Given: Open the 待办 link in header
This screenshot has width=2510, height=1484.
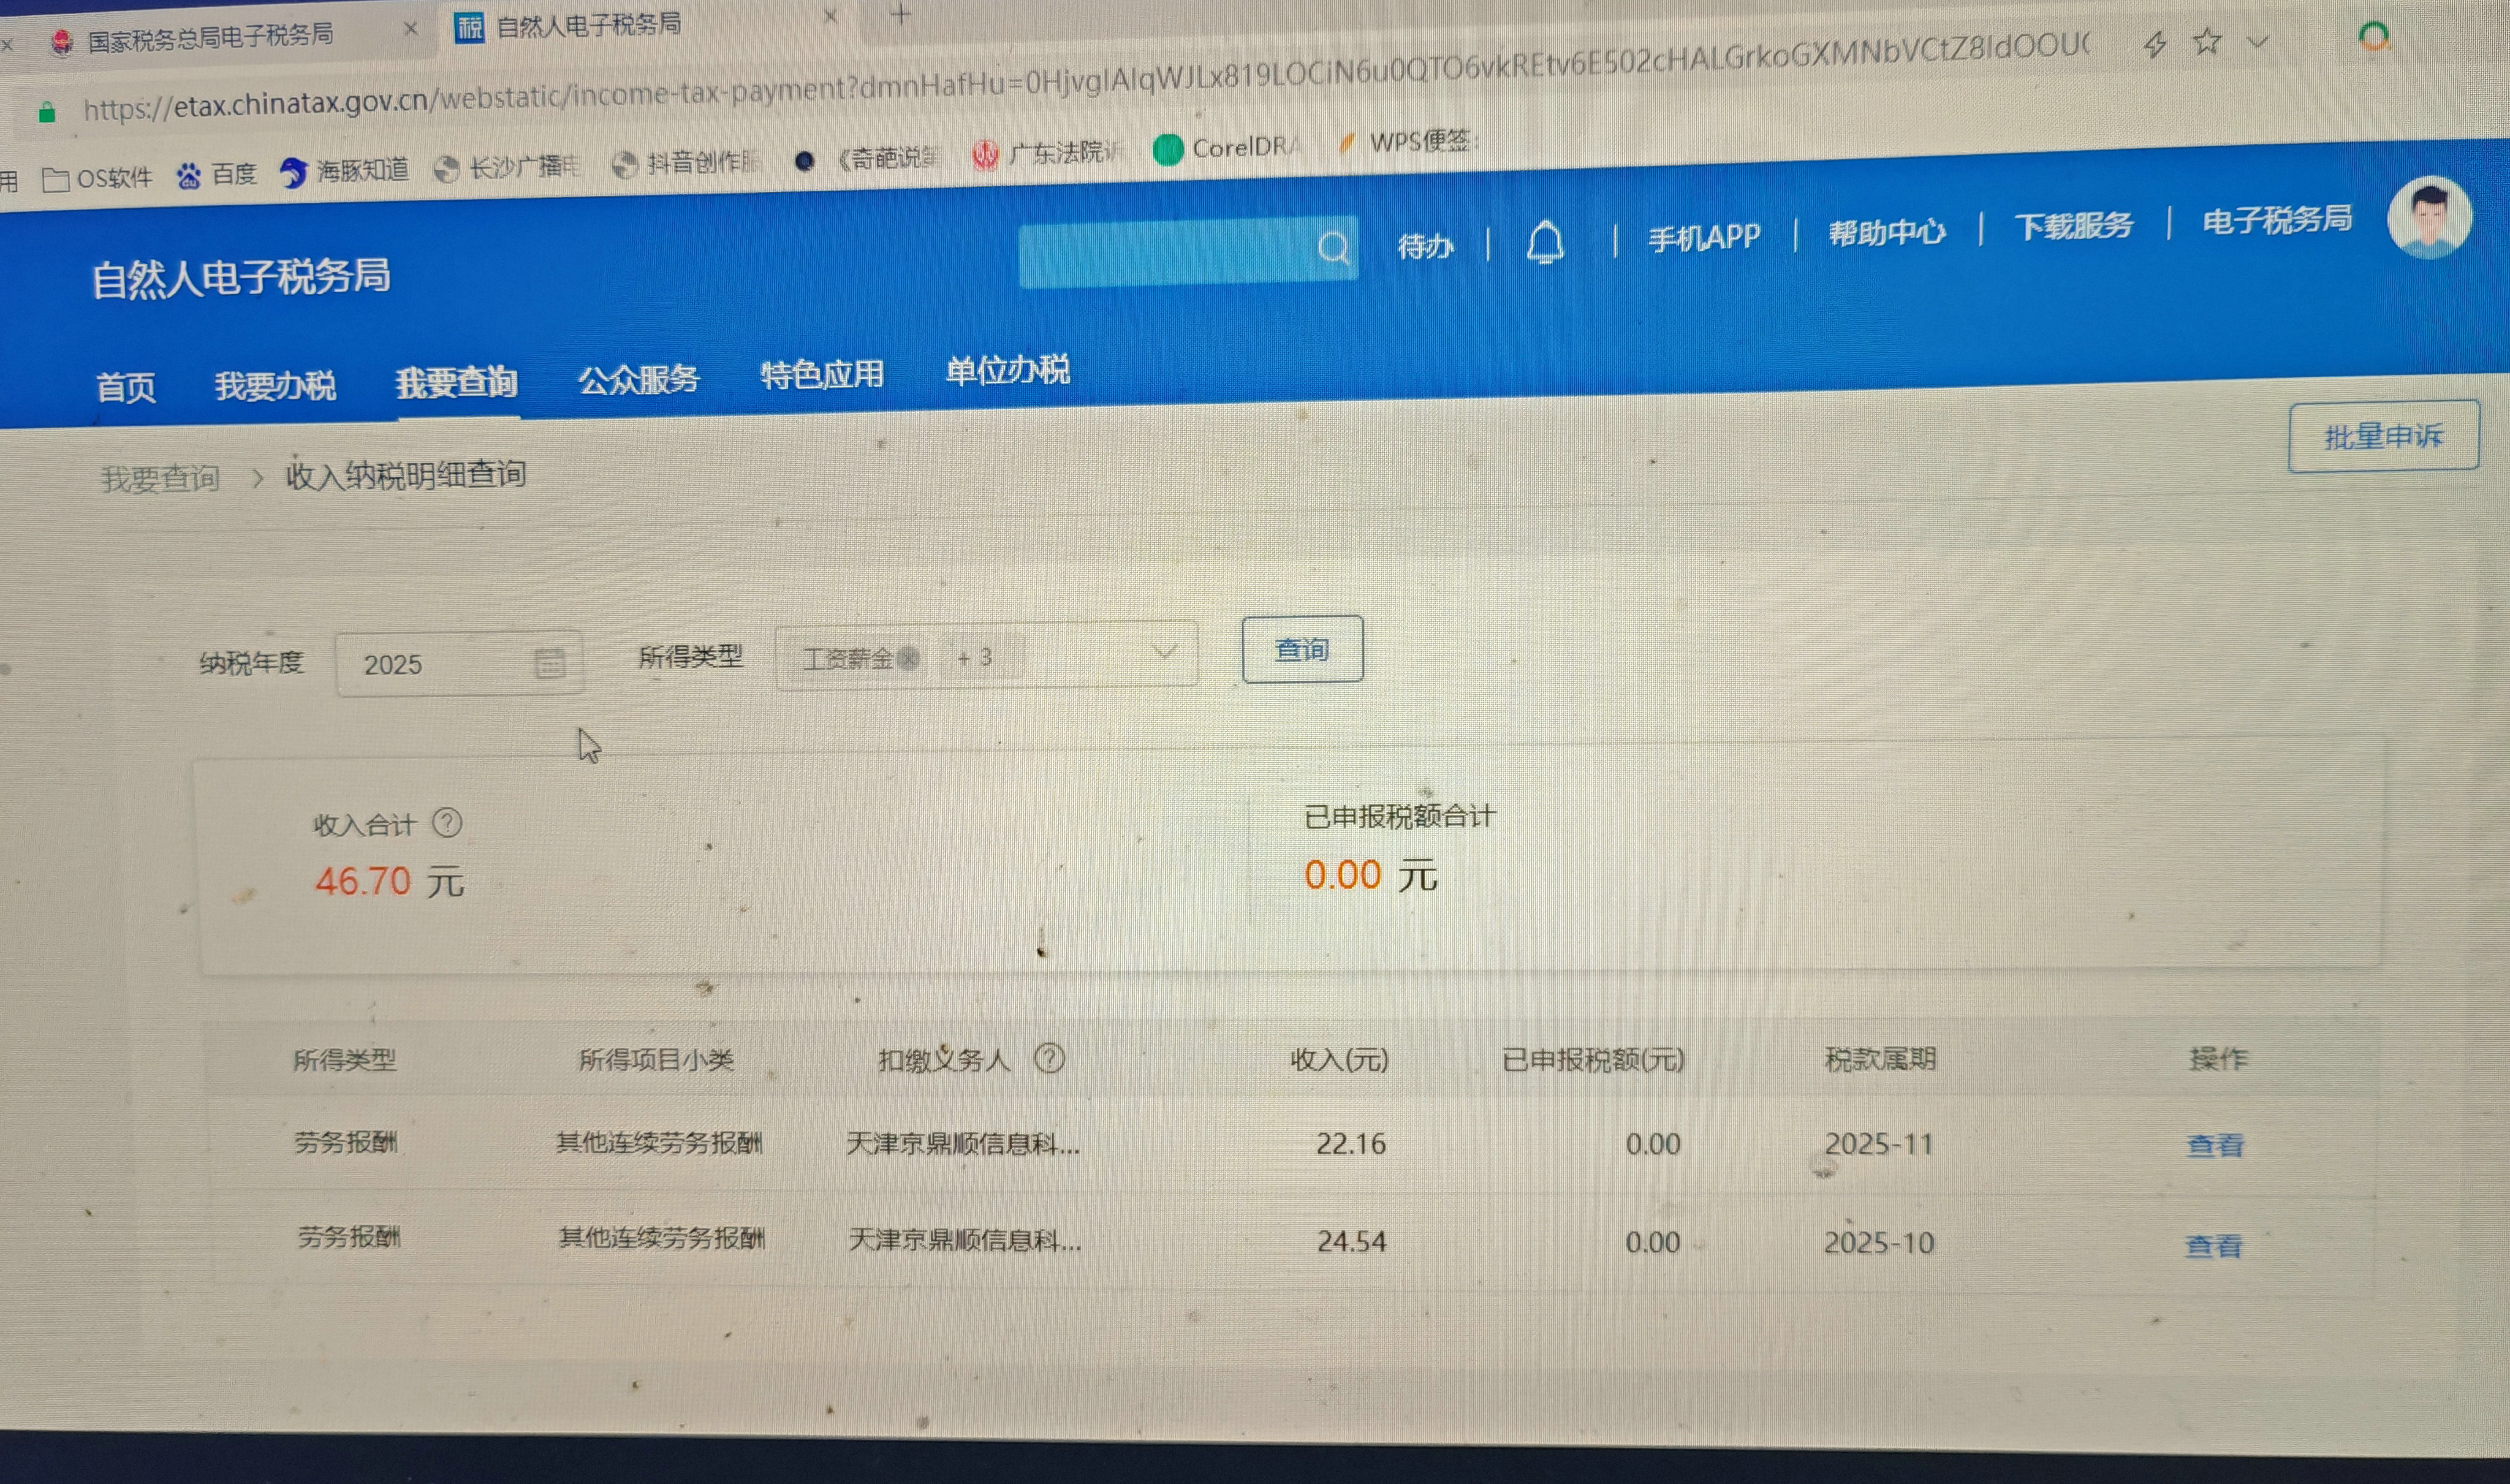Looking at the screenshot, I should (x=1426, y=245).
